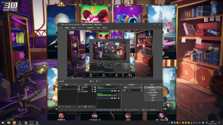Open the notification center in the taskbar
Image resolution: width=223 pixels, height=125 pixels.
click(219, 122)
